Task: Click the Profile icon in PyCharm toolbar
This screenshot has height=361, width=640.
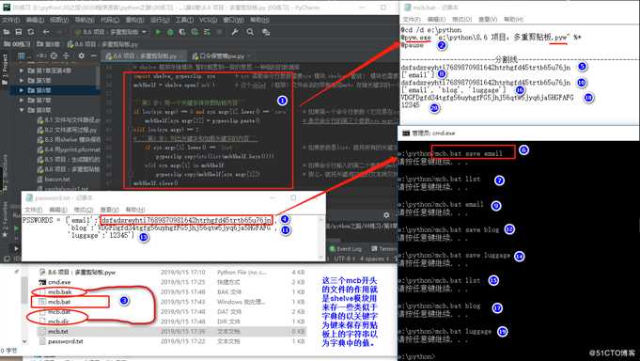Action: click(195, 32)
